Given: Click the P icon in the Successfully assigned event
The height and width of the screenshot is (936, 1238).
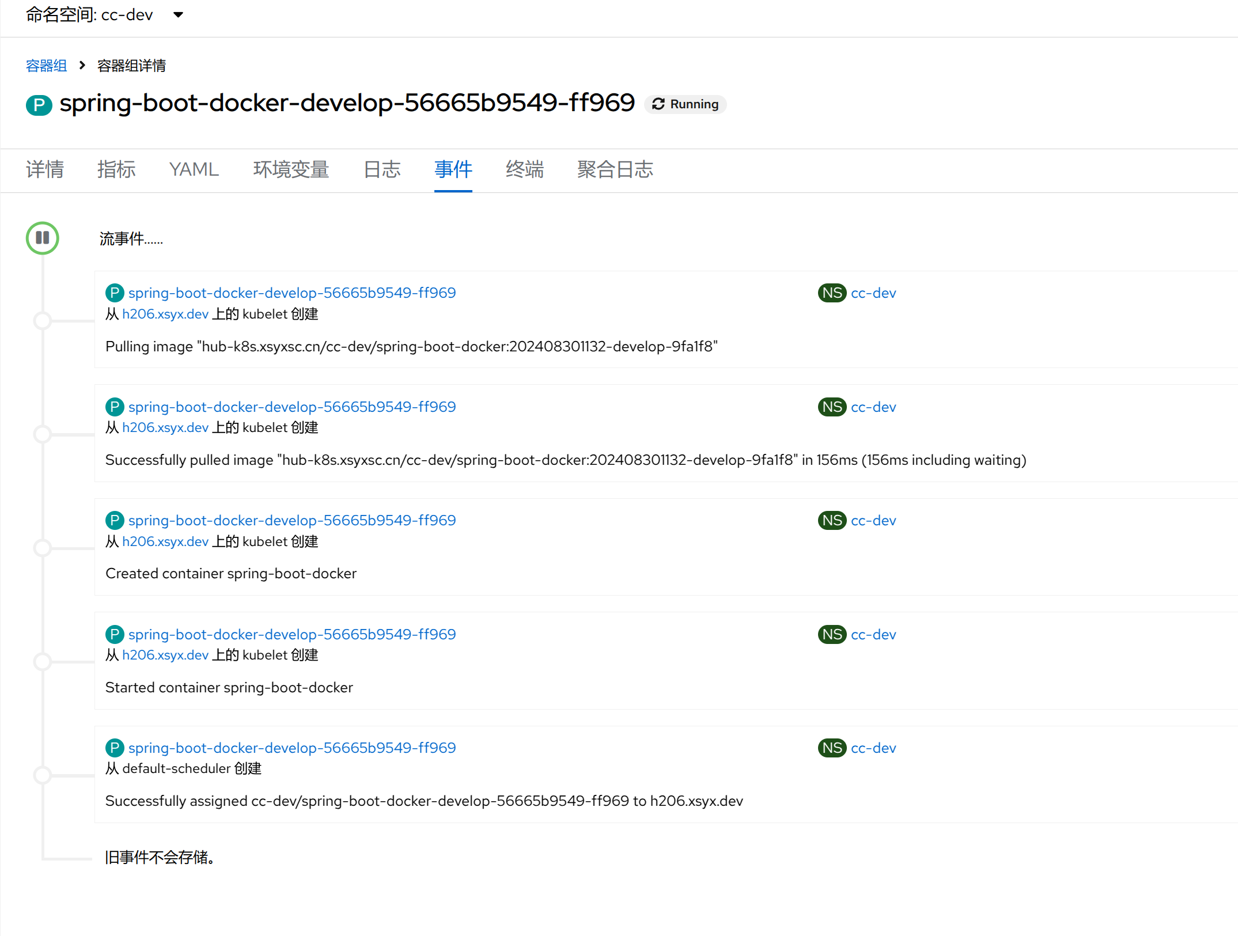Looking at the screenshot, I should 115,748.
